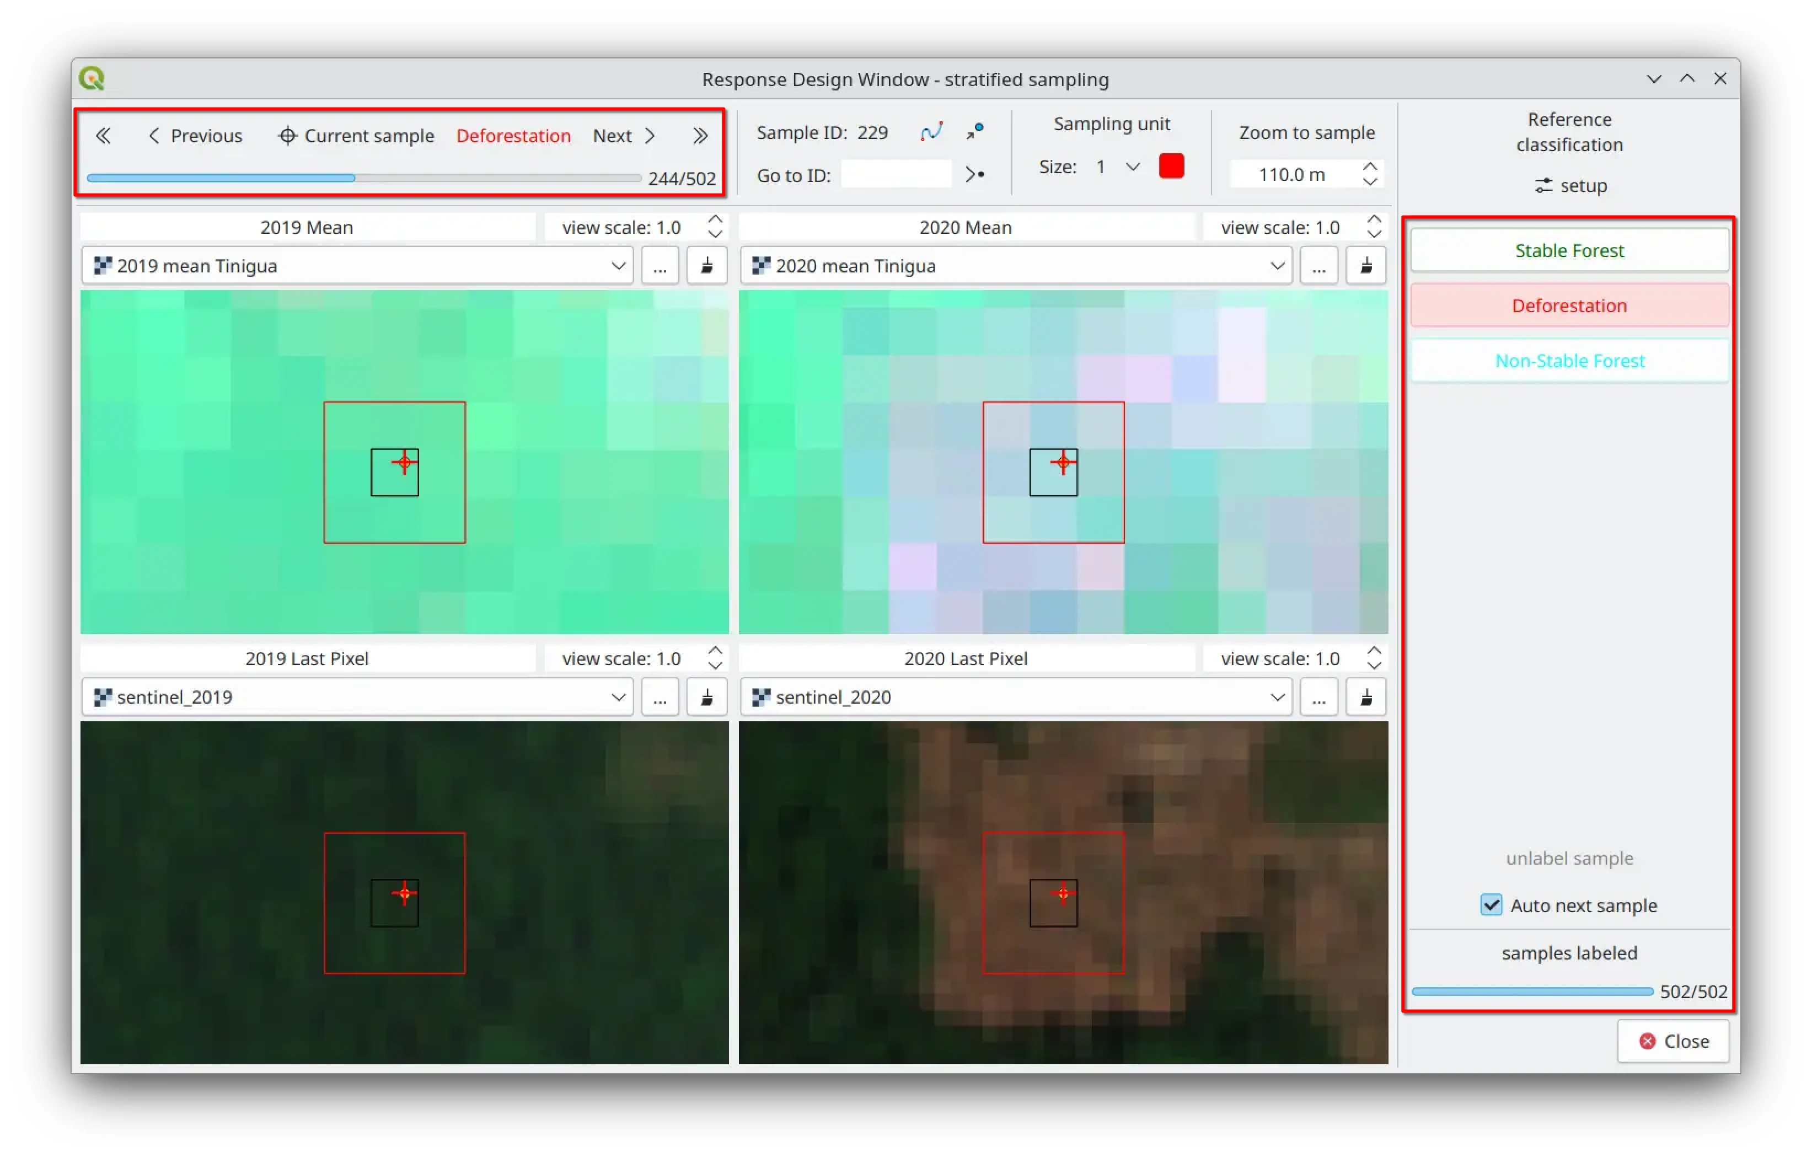This screenshot has height=1158, width=1812.
Task: Click the Current sample crosshair icon
Action: click(287, 136)
